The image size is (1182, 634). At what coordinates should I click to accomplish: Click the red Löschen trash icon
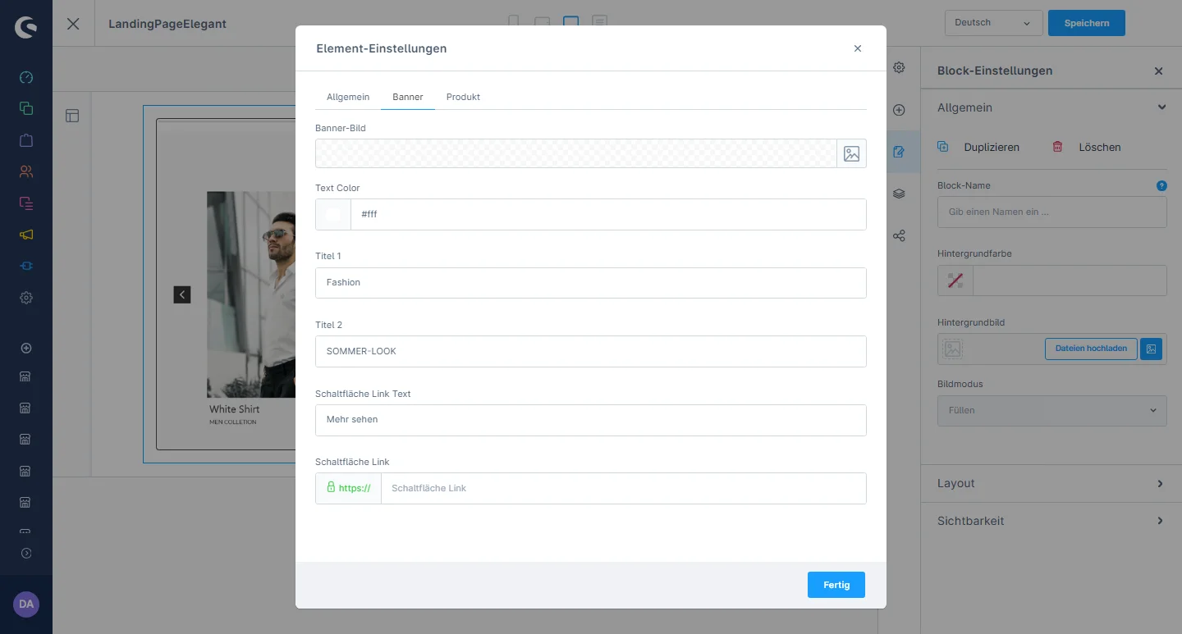coord(1057,147)
